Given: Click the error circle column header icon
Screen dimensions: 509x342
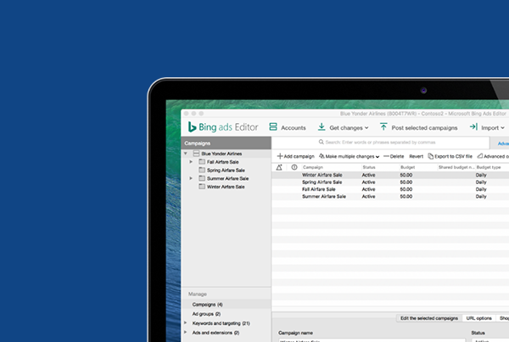Looking at the screenshot, I should tap(294, 167).
